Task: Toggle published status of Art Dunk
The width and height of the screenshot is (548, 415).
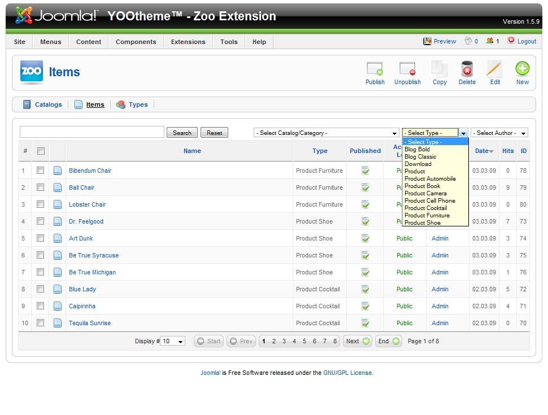Action: [x=365, y=238]
